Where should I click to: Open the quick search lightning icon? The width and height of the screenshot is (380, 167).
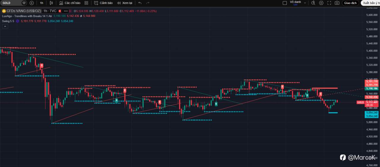(313, 3)
